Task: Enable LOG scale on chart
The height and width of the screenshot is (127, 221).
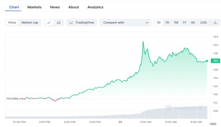Action: point(203,23)
